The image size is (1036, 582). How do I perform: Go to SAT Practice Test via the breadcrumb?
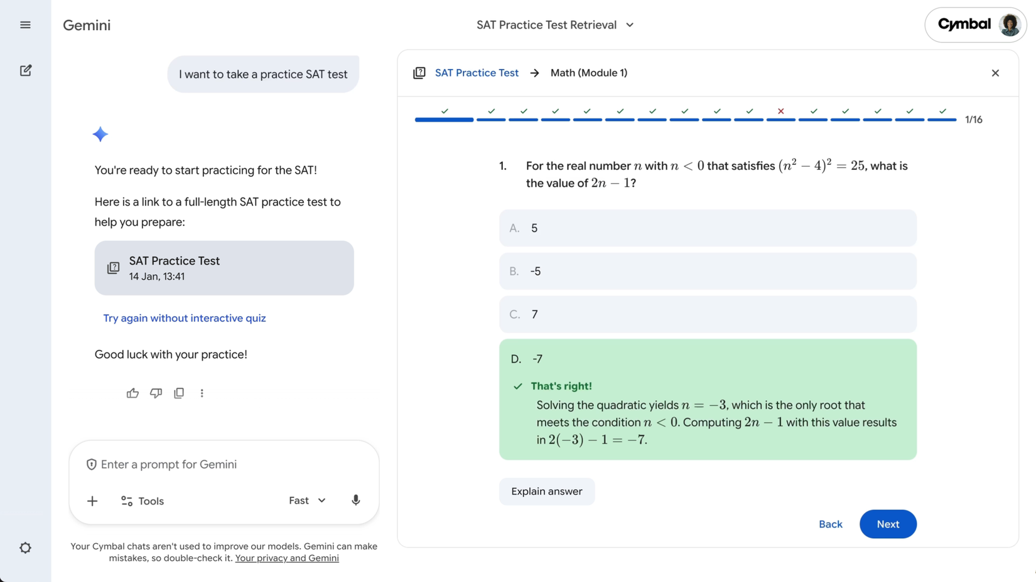point(477,73)
